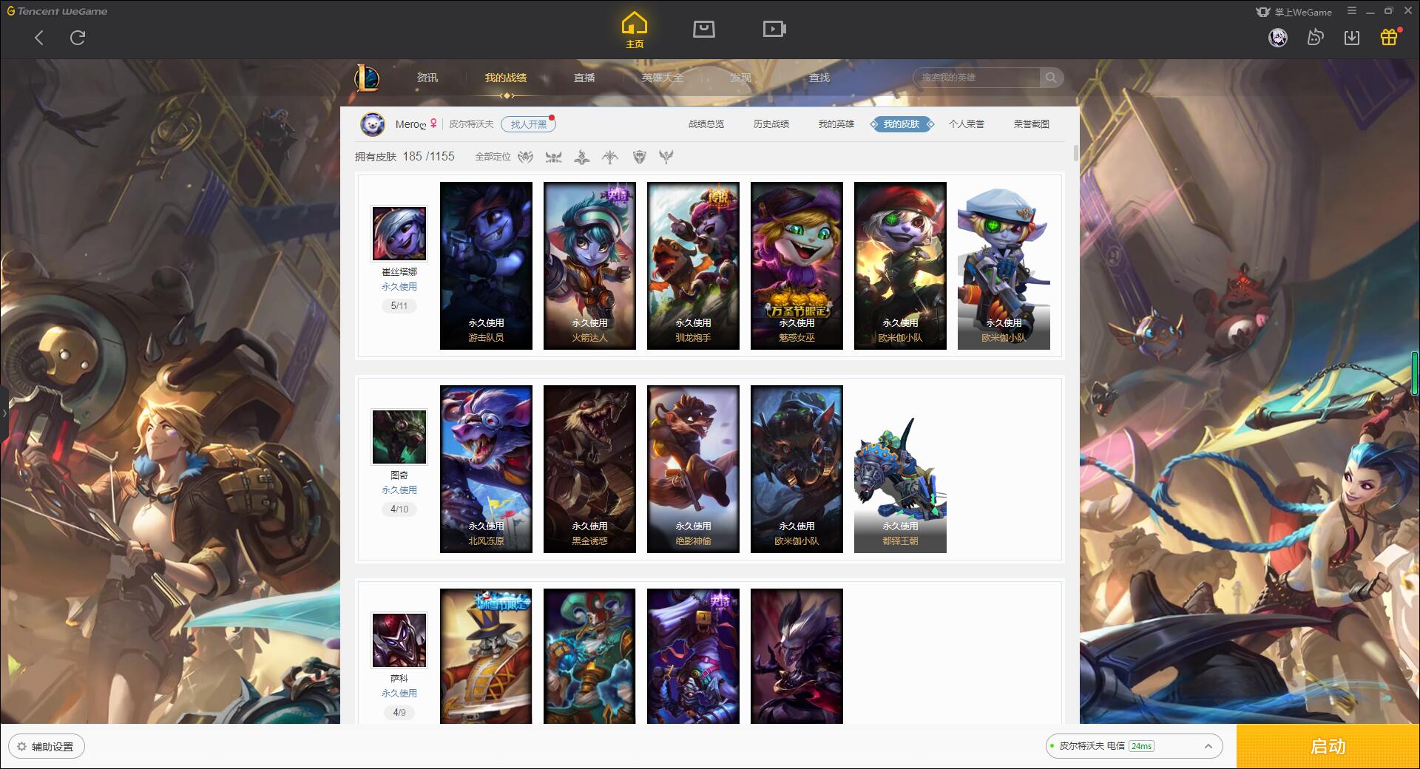Click the 搜索我的英雄 search field
This screenshot has width=1420, height=769.
pos(978,78)
